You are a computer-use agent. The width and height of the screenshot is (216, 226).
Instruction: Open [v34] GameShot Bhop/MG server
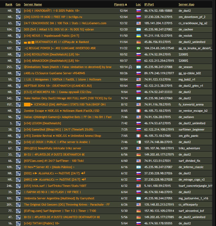pyautogui.click(x=59, y=129)
